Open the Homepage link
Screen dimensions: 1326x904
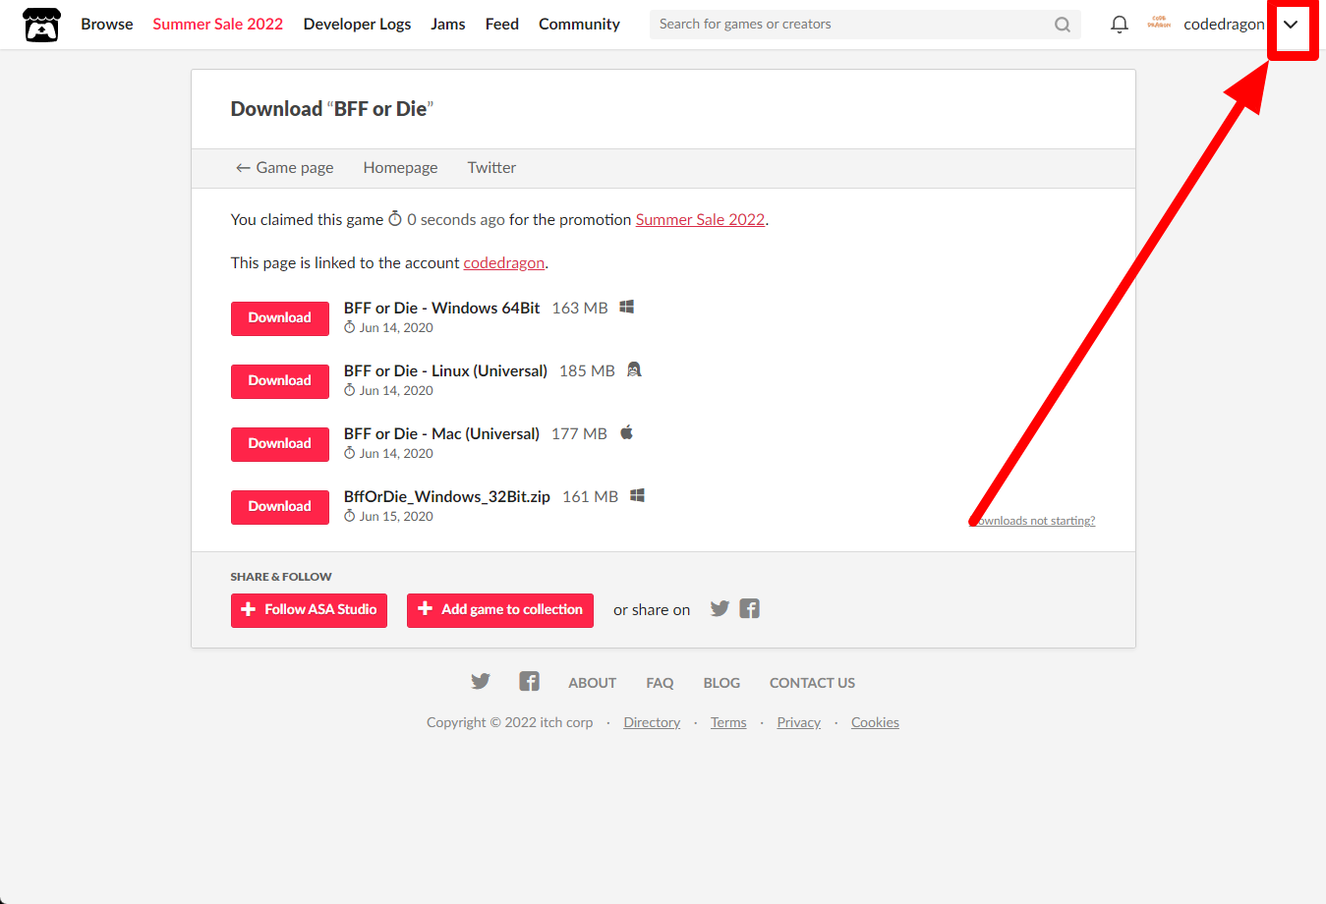click(x=400, y=167)
